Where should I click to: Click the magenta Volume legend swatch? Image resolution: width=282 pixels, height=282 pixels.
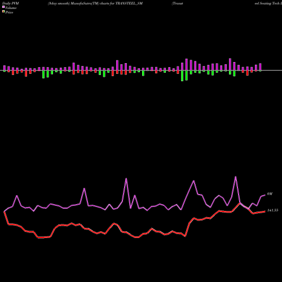(x=3, y=7)
